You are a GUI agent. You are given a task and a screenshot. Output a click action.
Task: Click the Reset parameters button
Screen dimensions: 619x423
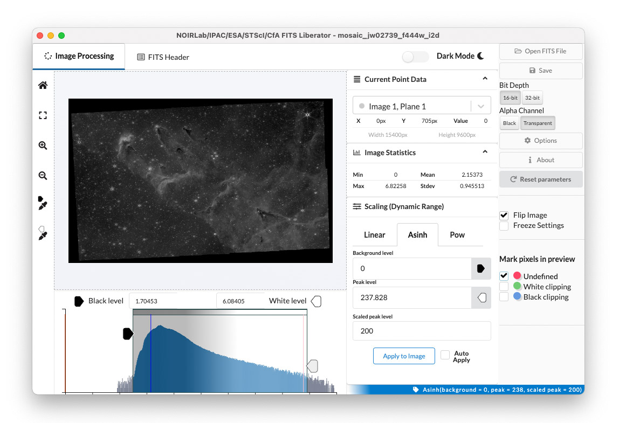540,179
